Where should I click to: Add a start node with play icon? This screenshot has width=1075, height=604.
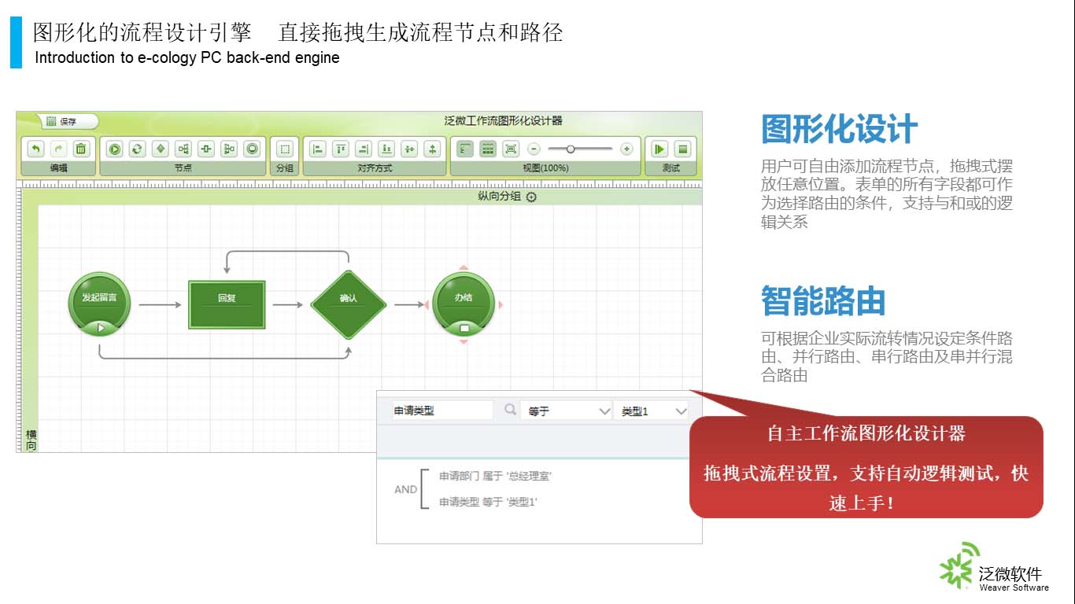pos(114,149)
